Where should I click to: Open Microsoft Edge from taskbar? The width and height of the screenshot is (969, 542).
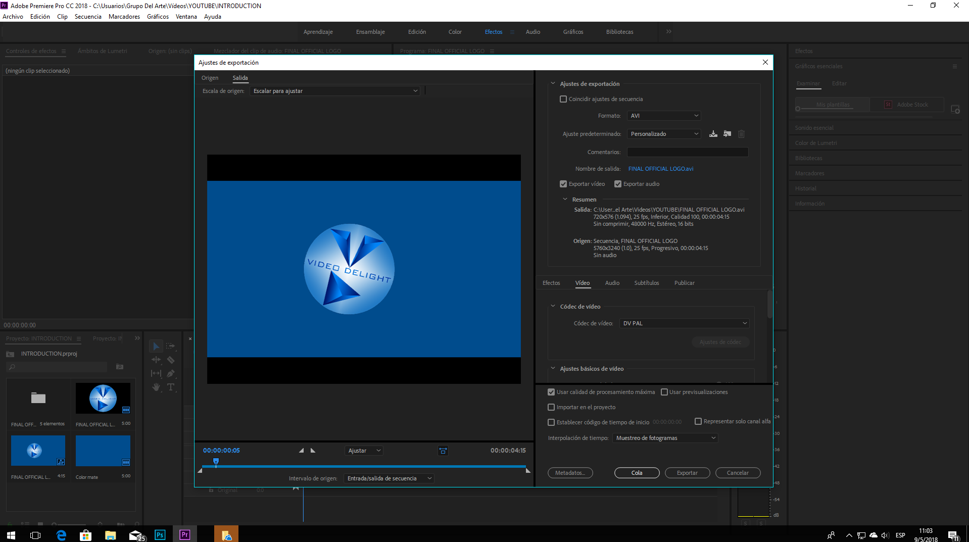click(x=61, y=534)
